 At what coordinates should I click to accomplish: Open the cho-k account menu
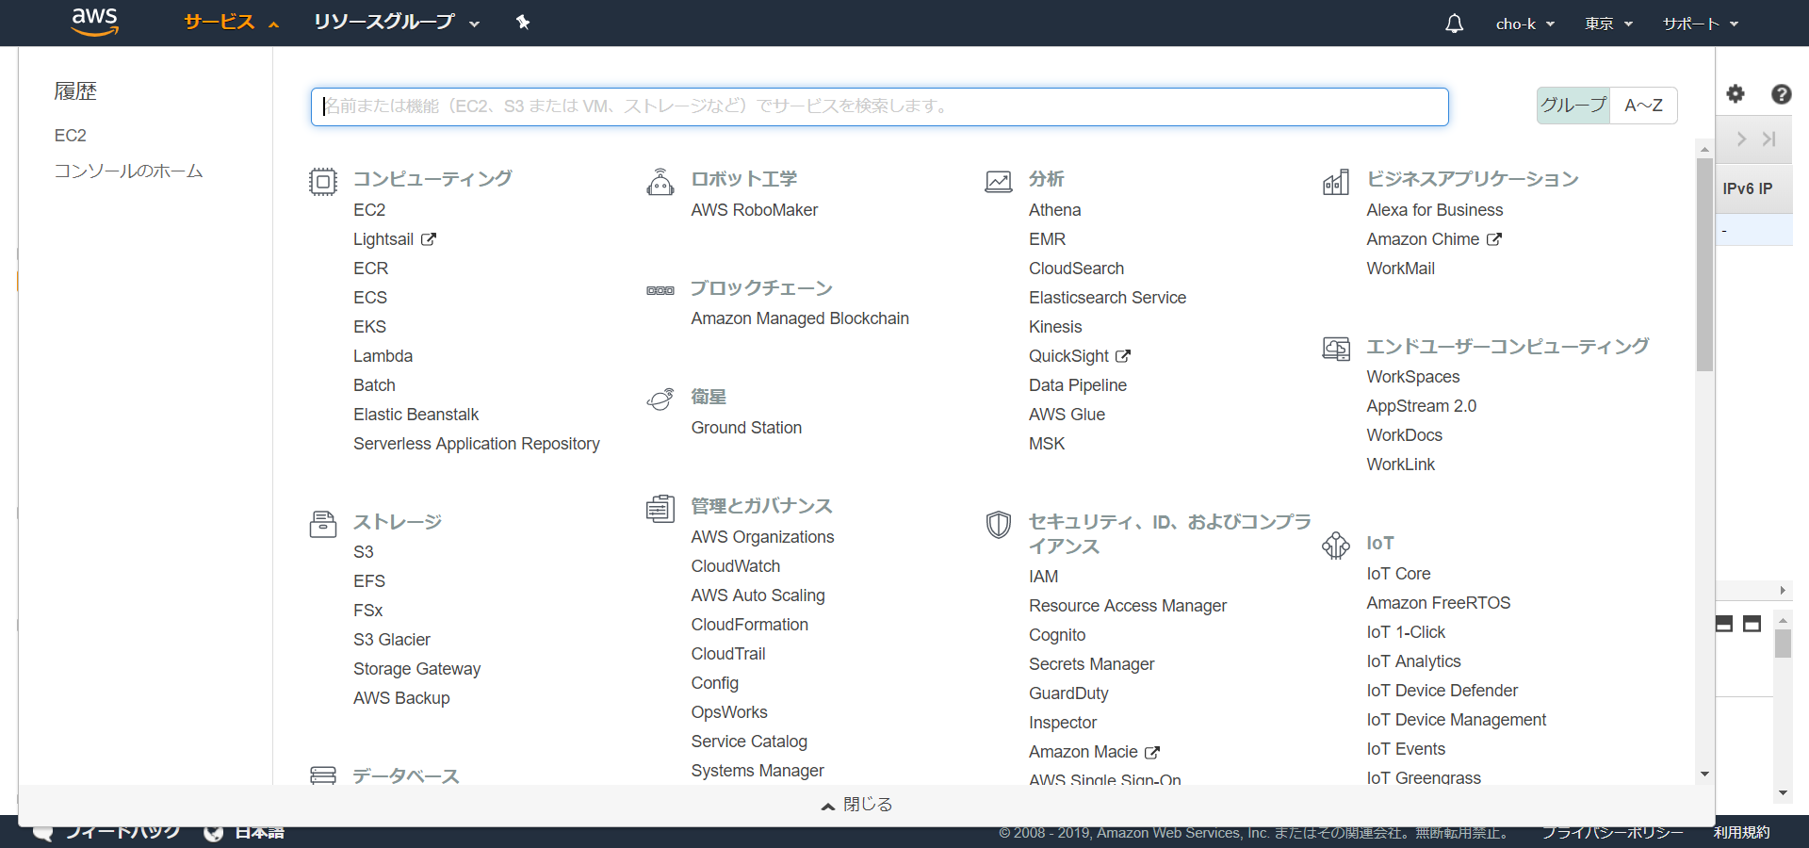pyautogui.click(x=1524, y=24)
